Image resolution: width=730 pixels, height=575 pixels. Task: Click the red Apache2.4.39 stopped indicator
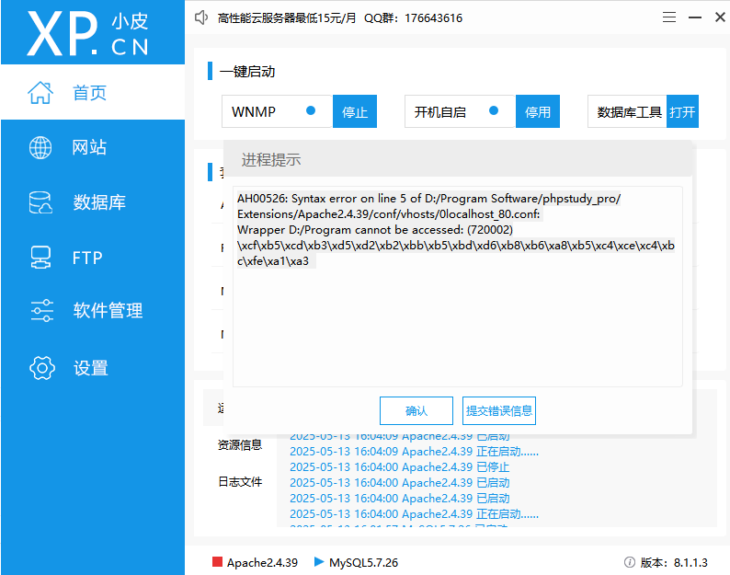[x=217, y=561]
